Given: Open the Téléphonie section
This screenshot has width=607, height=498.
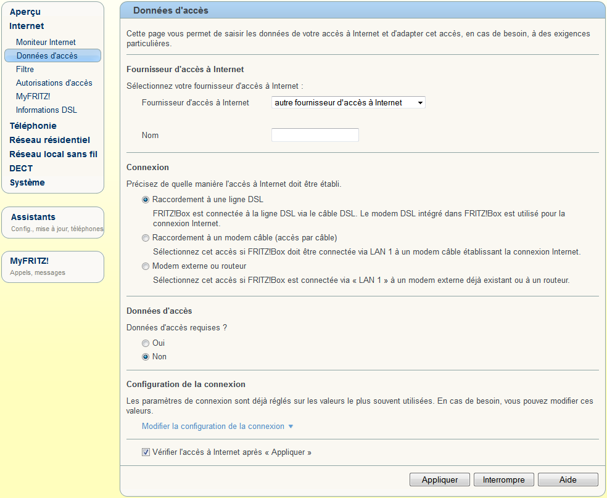Looking at the screenshot, I should tap(33, 126).
